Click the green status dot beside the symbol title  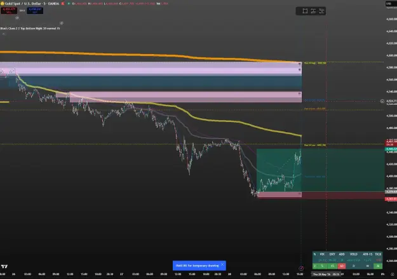pos(69,4)
